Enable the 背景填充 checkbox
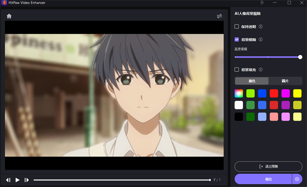The width and height of the screenshot is (307, 187). pyautogui.click(x=237, y=69)
